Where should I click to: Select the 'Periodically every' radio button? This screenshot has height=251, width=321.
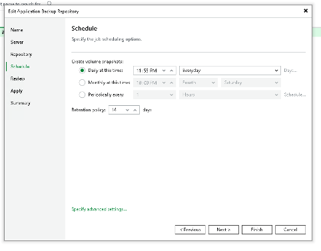(x=82, y=95)
